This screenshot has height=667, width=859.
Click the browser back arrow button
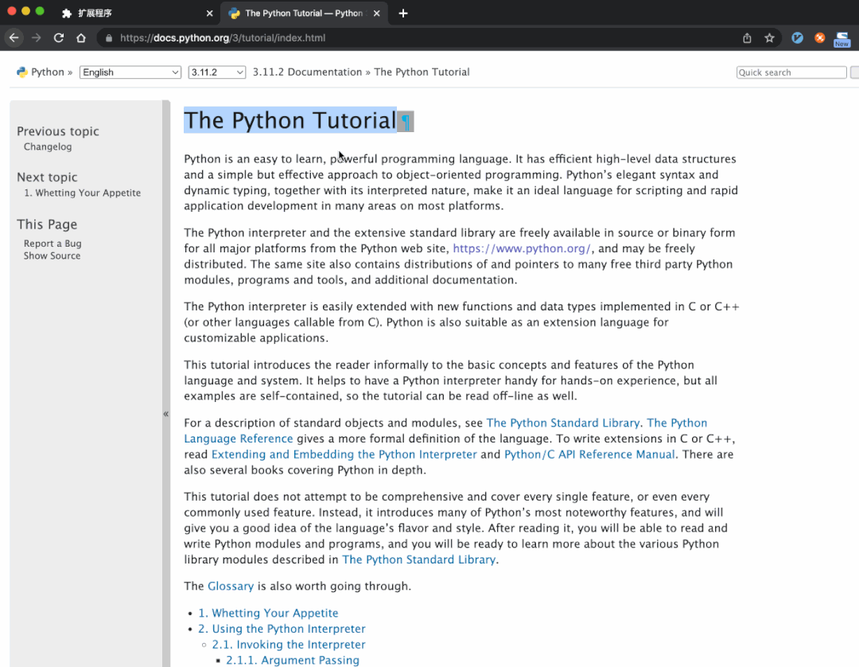[14, 37]
